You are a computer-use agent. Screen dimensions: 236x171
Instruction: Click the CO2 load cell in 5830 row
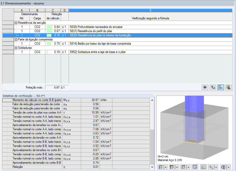click(37, 27)
